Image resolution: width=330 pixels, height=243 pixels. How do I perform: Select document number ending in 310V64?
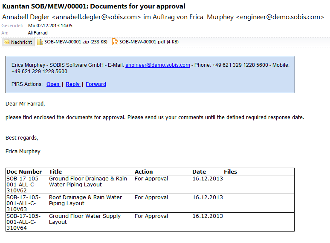(23, 222)
